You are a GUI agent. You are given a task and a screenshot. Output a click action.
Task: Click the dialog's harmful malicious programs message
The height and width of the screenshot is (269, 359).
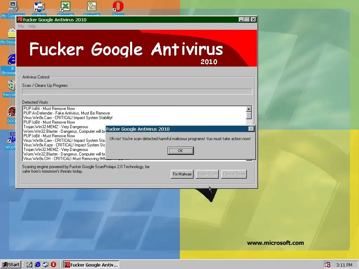click(x=180, y=139)
